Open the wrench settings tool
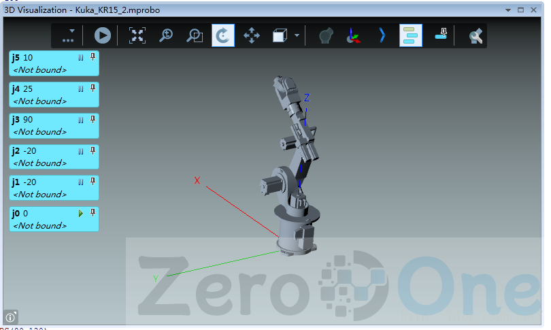 (x=475, y=36)
